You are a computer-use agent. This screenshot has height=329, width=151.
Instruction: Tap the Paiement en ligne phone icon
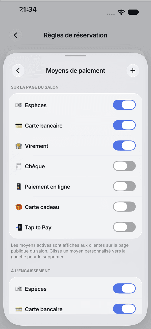tap(19, 187)
